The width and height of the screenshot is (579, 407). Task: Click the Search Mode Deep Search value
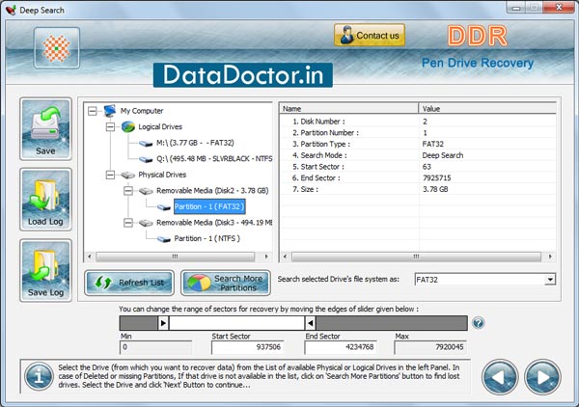pyautogui.click(x=442, y=155)
